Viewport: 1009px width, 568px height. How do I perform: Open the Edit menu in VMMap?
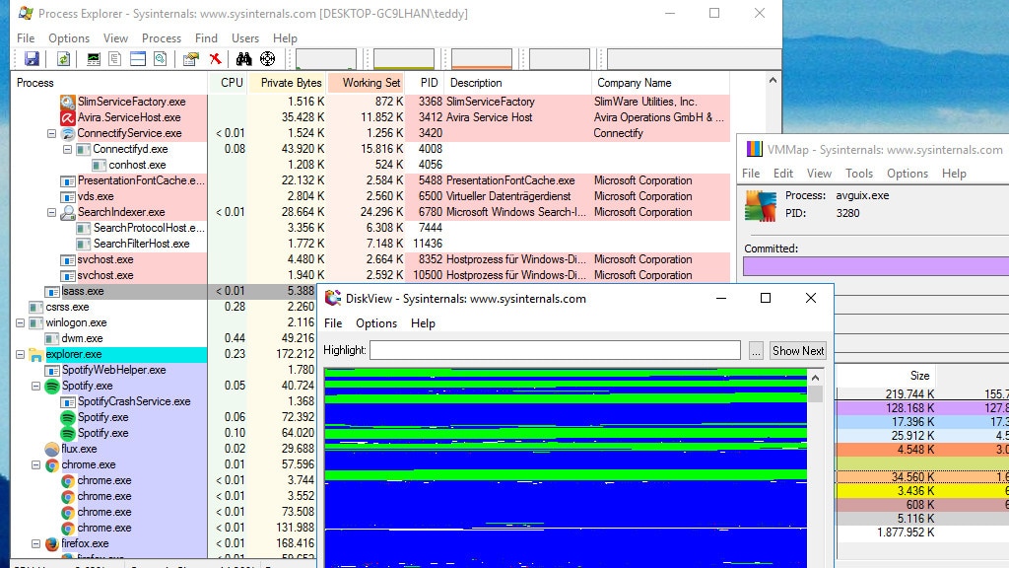click(783, 174)
